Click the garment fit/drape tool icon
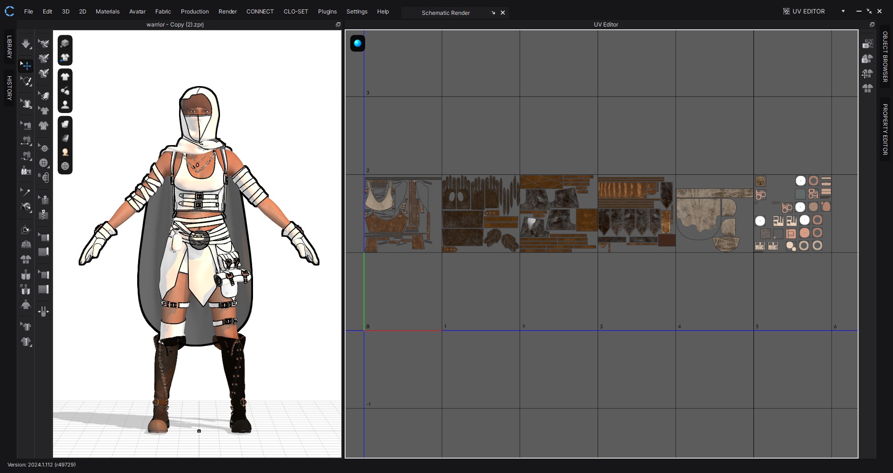Viewport: 893px width, 473px height. (26, 104)
